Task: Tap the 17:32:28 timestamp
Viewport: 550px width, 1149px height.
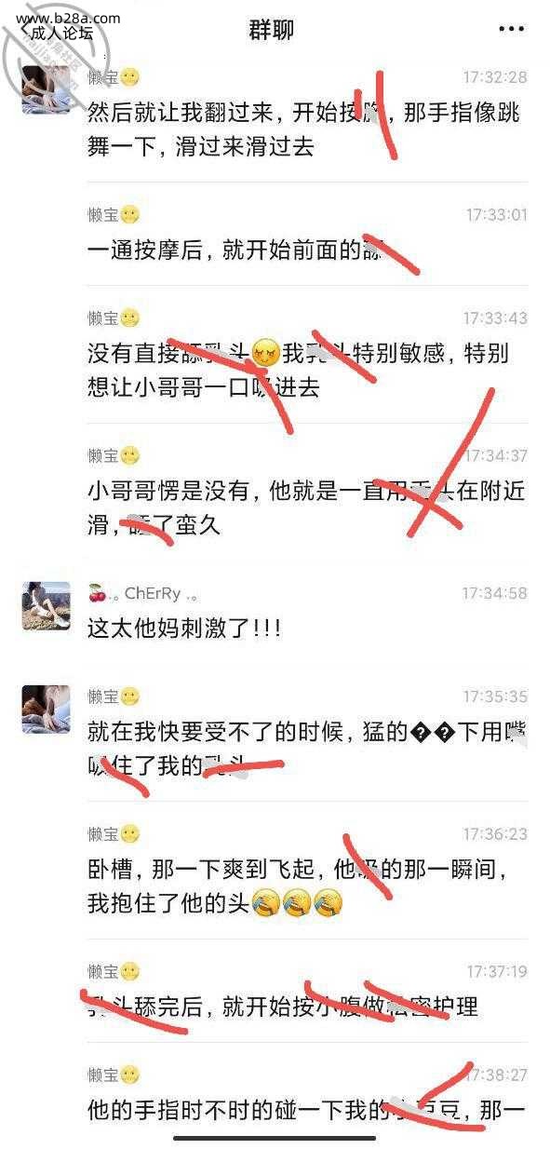Action: tap(495, 77)
